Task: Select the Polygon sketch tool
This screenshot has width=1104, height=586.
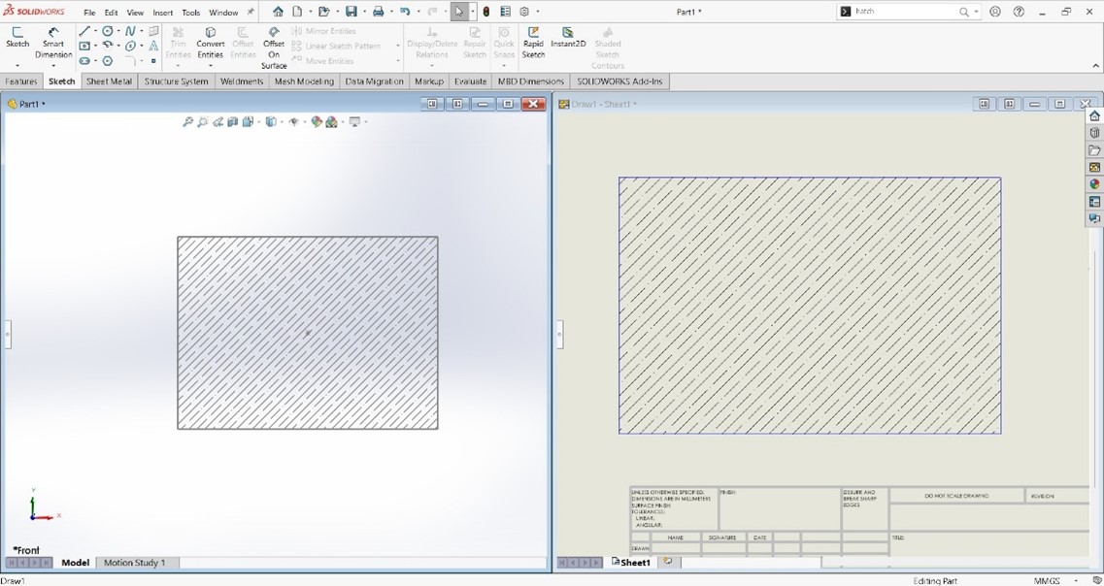Action: [x=107, y=60]
